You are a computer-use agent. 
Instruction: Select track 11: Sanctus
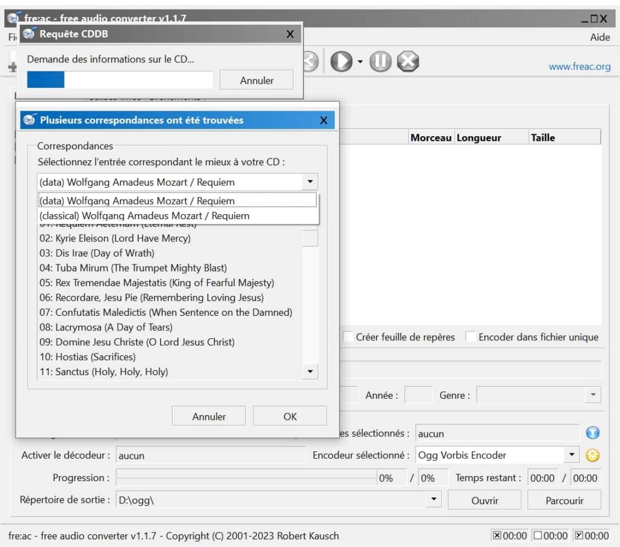(x=170, y=372)
